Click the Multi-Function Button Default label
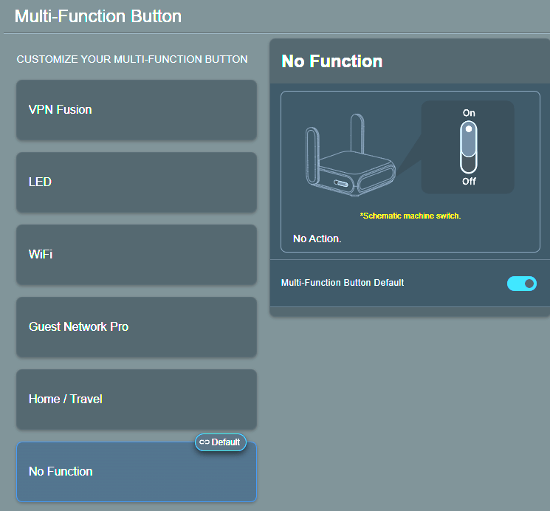The image size is (550, 511). 343,283
